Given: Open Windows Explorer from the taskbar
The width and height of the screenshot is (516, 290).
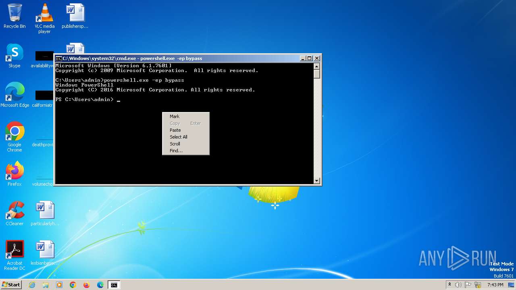Looking at the screenshot, I should click(x=46, y=285).
